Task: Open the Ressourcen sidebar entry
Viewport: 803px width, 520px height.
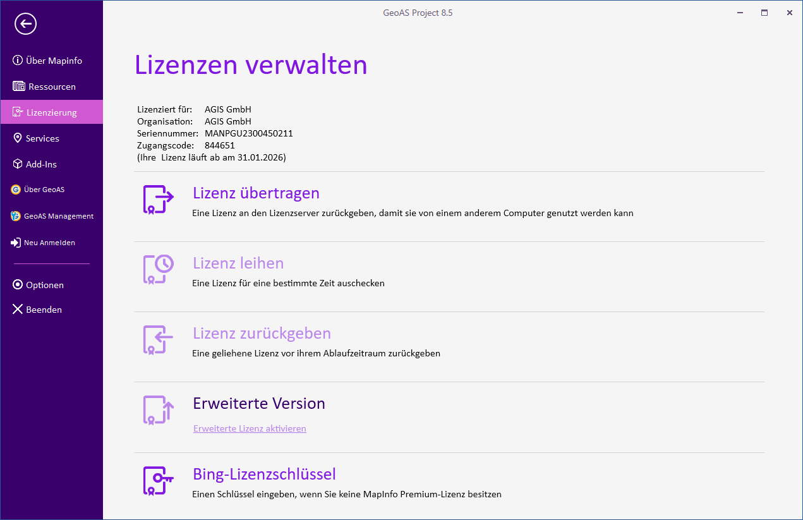Action: 52,87
